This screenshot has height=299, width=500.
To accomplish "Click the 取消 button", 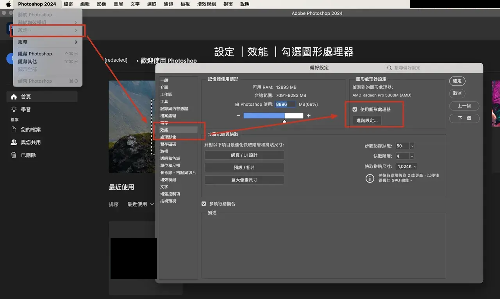I will pos(457,93).
